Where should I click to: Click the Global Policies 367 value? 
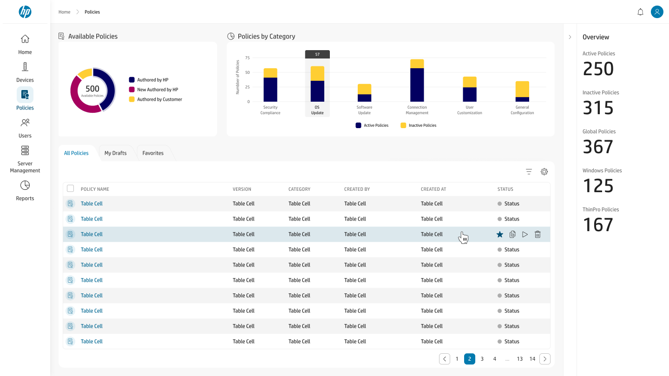(x=598, y=147)
